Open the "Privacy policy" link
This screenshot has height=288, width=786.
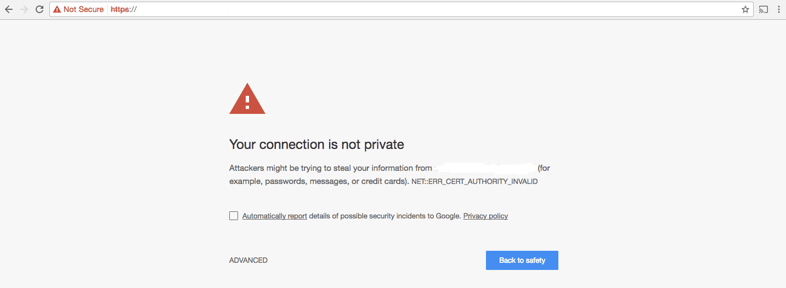tap(485, 216)
